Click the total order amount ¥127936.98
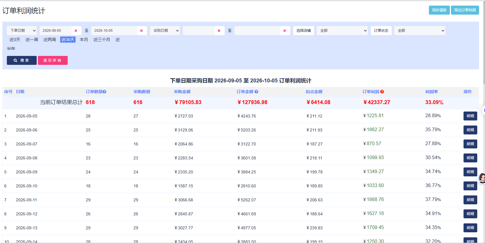 coord(252,102)
